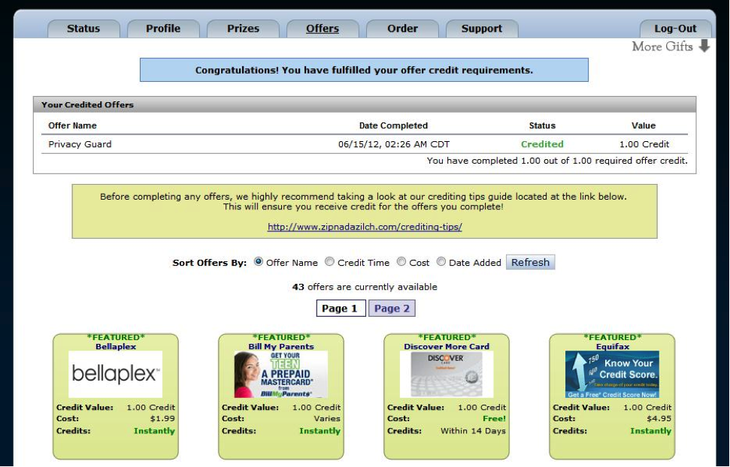This screenshot has height=467, width=730.
Task: Open the crediting-tips guide link
Action: click(365, 227)
